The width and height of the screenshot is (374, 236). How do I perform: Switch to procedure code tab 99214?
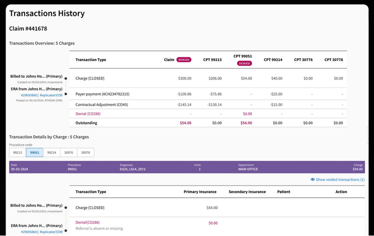click(x=52, y=152)
